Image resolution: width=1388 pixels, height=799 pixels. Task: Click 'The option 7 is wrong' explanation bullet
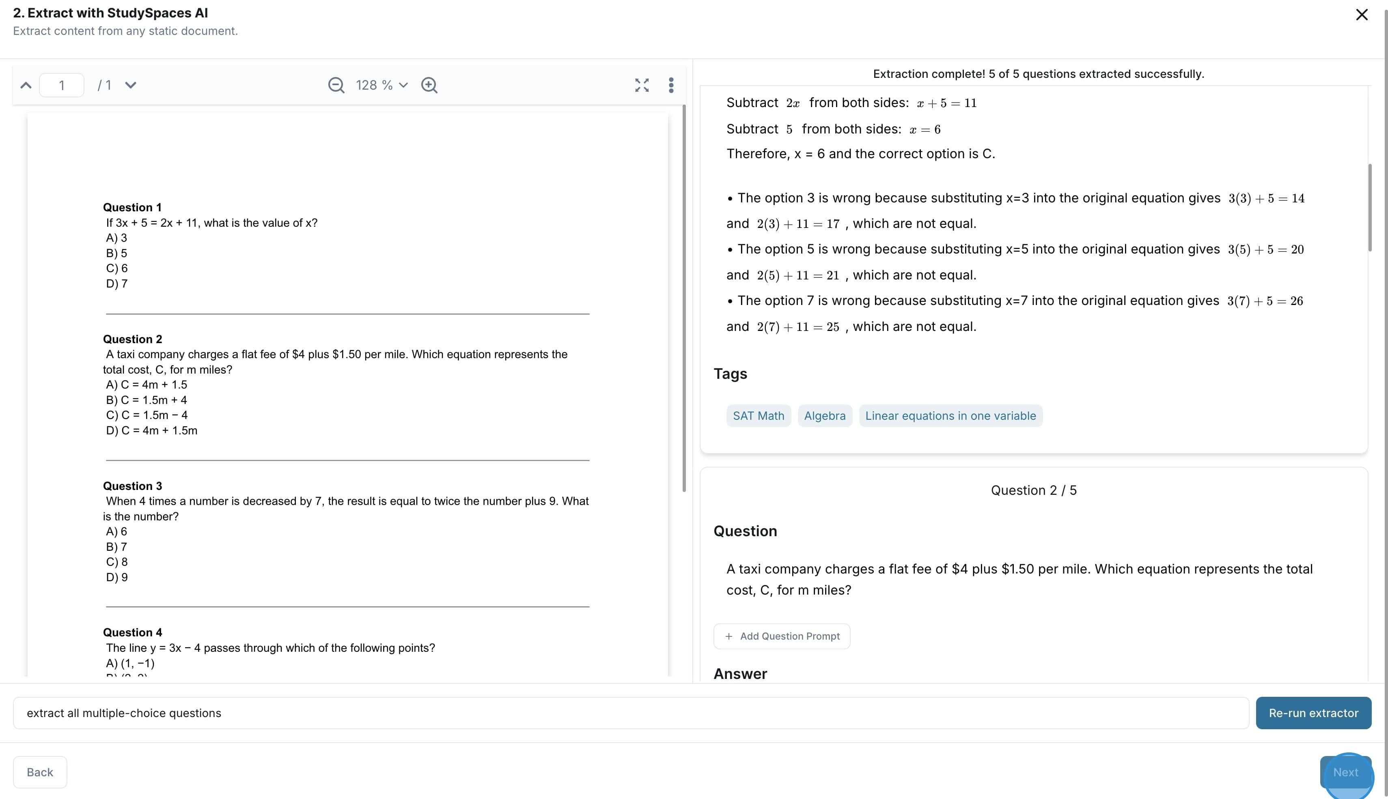click(1015, 314)
